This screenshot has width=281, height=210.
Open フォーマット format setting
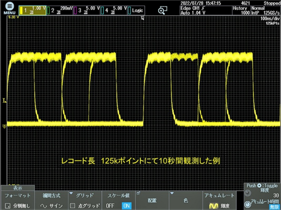click(18, 200)
